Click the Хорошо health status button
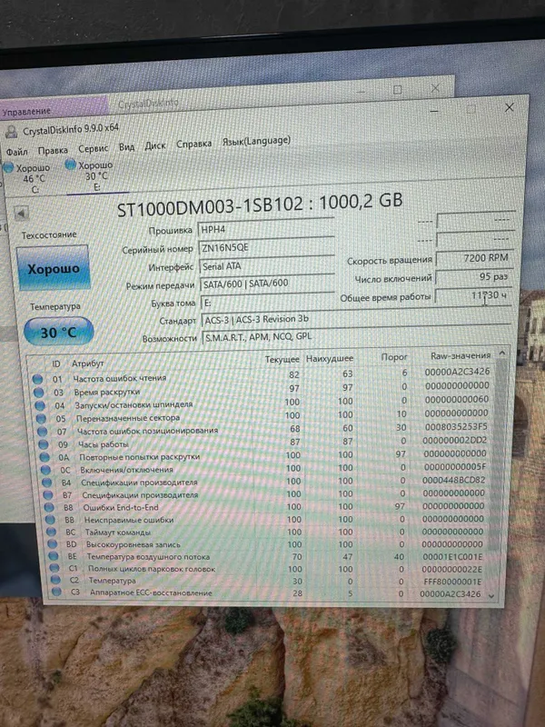The image size is (545, 727). pos(54,268)
